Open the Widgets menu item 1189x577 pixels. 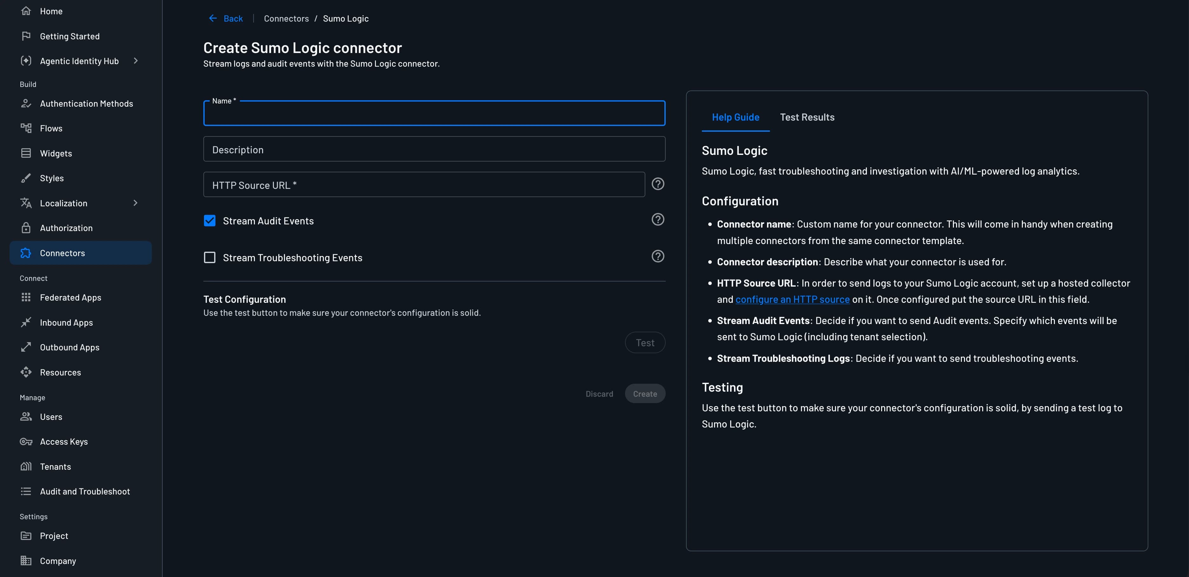[81, 153]
